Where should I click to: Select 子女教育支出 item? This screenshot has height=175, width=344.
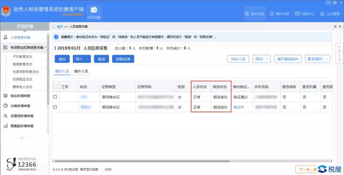tap(22, 57)
